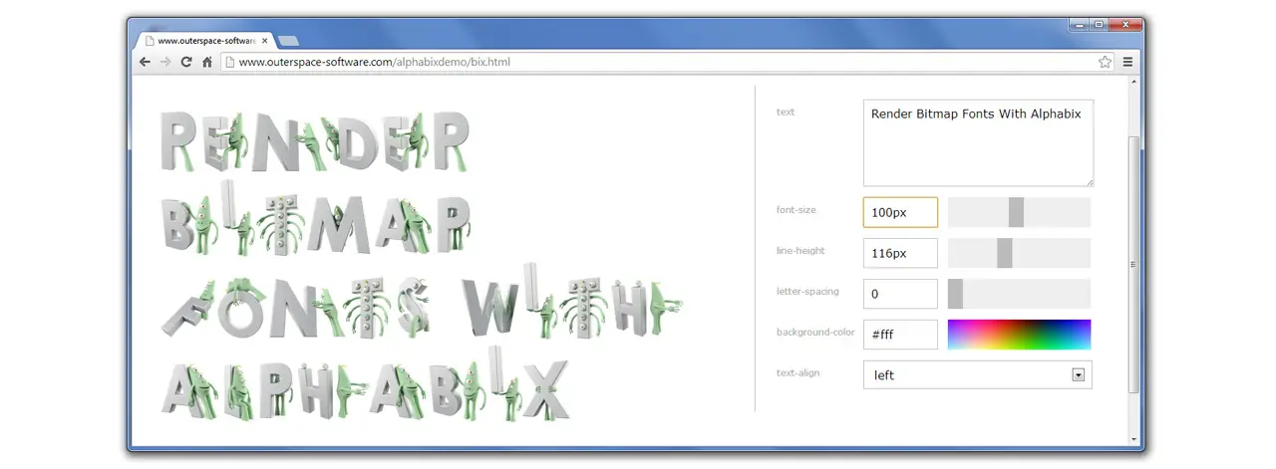Reload the page with the refresh icon

click(186, 62)
